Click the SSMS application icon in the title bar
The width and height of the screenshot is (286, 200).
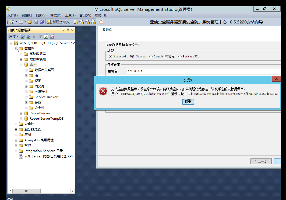tap(8, 9)
